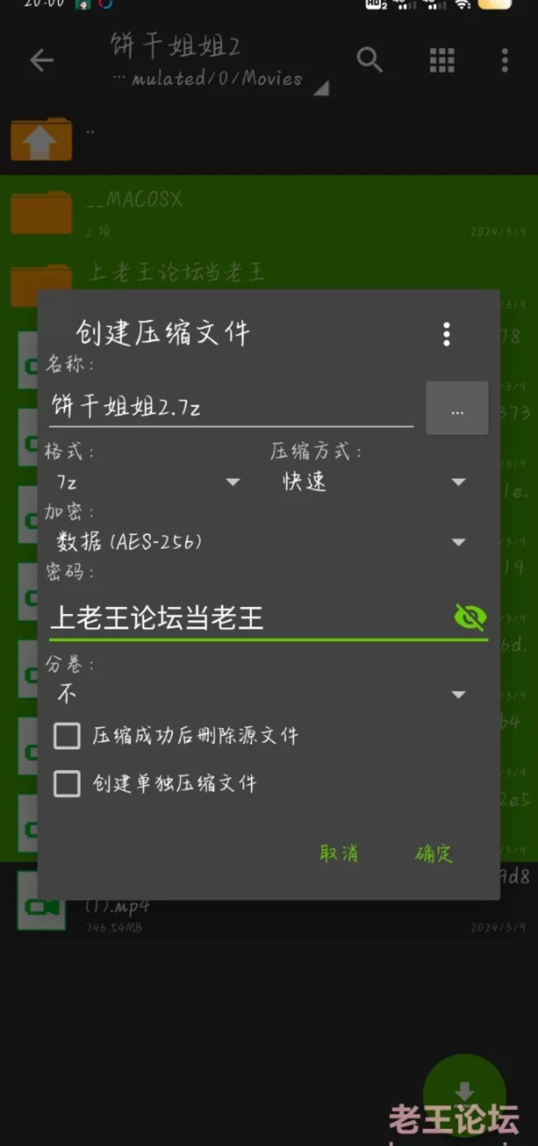Expand the 分卷 dropdown
Viewport: 538px width, 1146px height.
click(261, 694)
